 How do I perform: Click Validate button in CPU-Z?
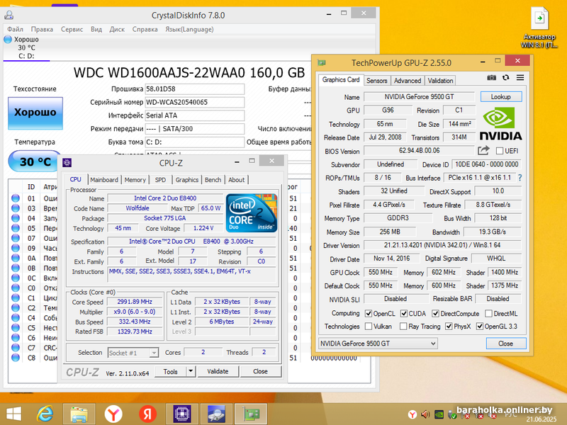tap(218, 371)
